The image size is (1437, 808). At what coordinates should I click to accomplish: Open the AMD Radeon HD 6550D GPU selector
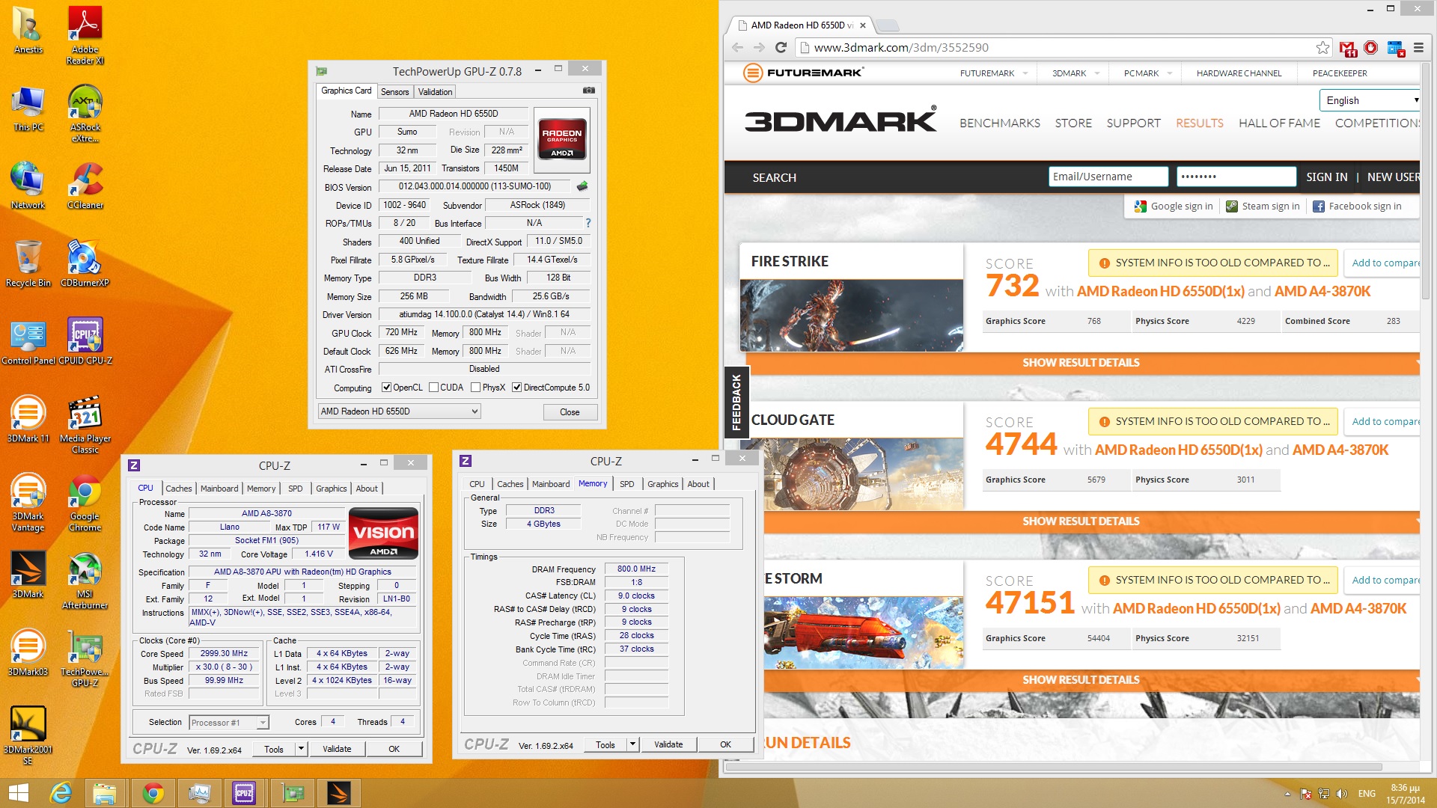[399, 411]
